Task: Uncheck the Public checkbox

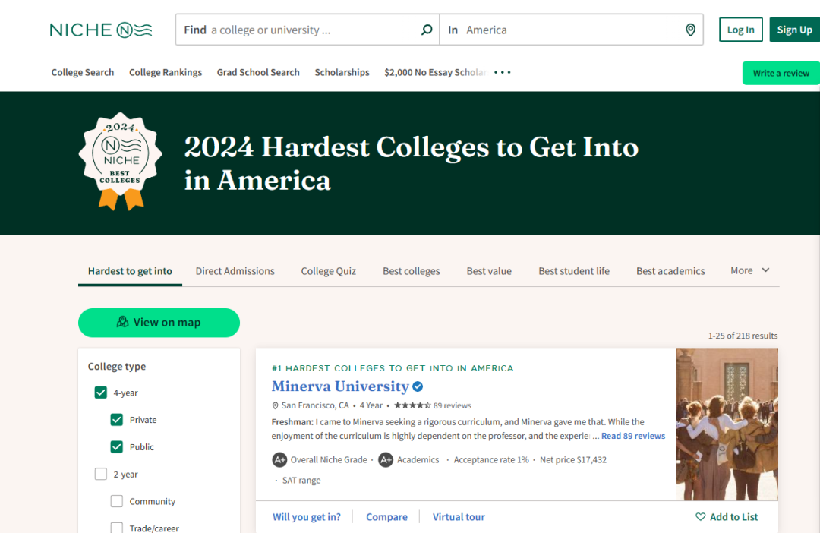Action: coord(117,446)
